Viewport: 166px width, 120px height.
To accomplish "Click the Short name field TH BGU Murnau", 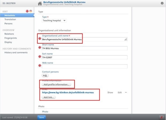I will (84, 48).
